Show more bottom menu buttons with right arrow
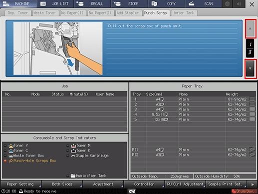The height and width of the screenshot is (194, 258). 253,184
